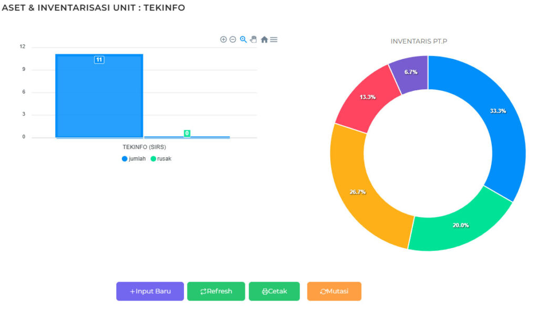Click the Refresh button

pos(216,291)
